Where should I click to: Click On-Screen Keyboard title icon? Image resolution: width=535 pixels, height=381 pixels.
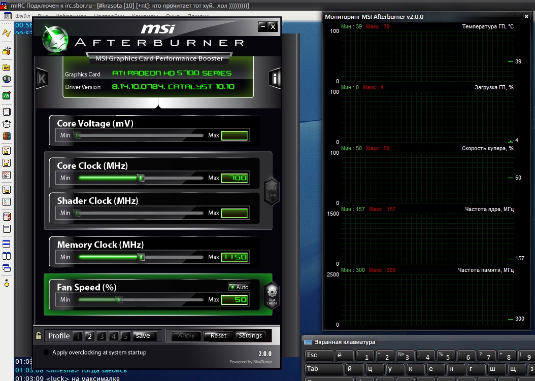click(x=308, y=342)
